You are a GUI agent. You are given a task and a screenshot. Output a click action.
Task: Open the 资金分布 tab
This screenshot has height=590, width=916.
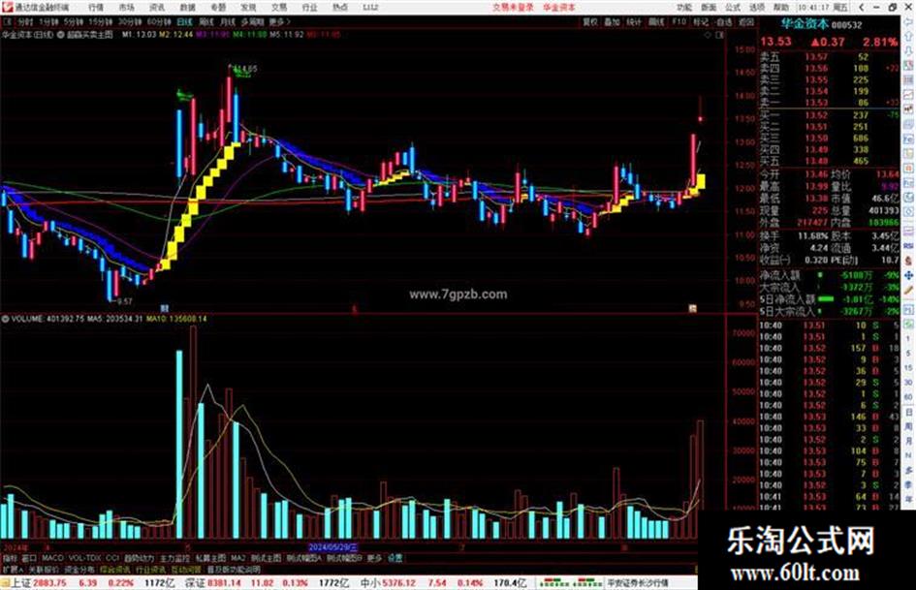coord(79,569)
